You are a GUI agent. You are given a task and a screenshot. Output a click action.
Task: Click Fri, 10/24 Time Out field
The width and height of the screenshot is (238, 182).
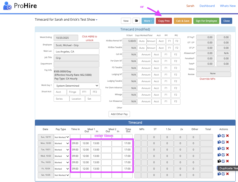point(127,168)
